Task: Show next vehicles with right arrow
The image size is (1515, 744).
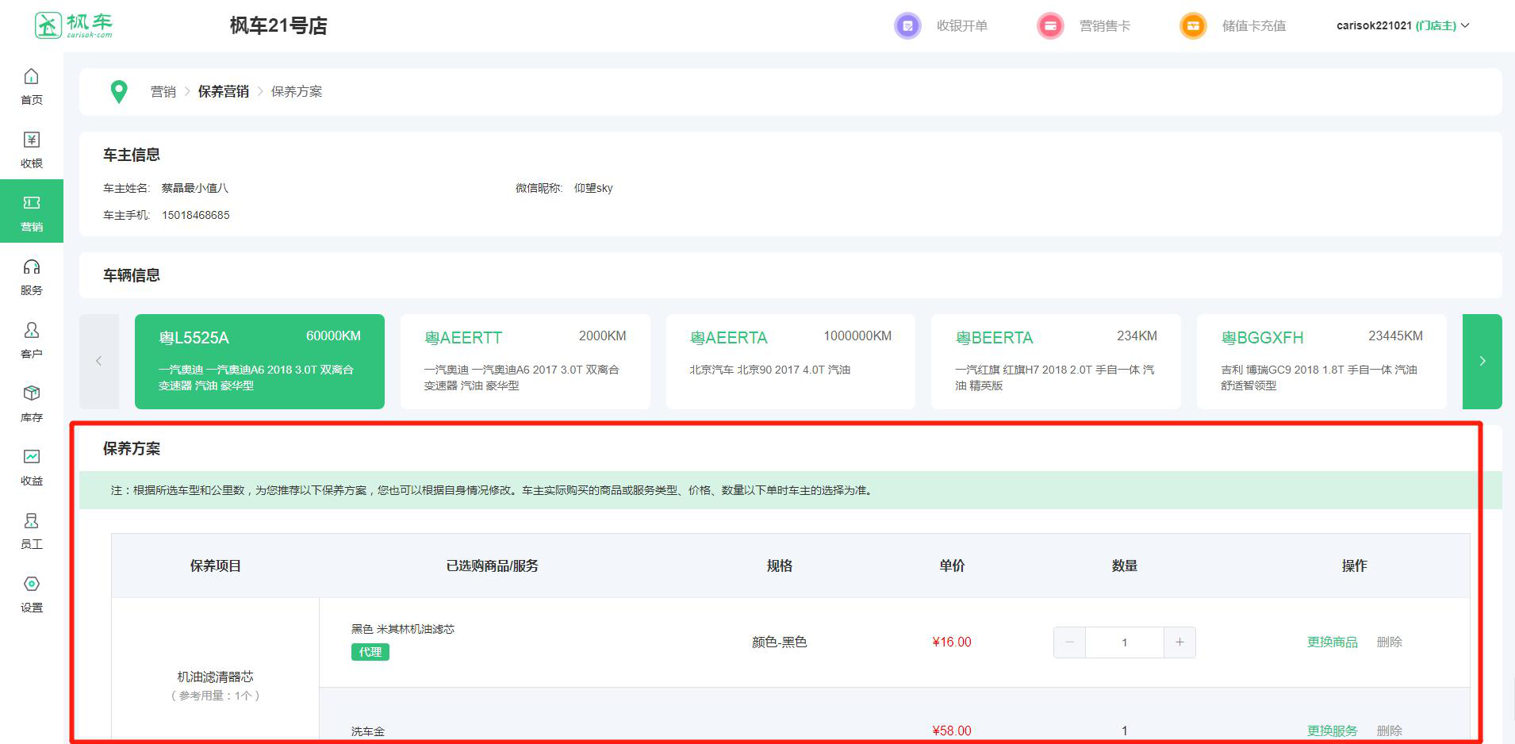Action: click(x=1482, y=362)
